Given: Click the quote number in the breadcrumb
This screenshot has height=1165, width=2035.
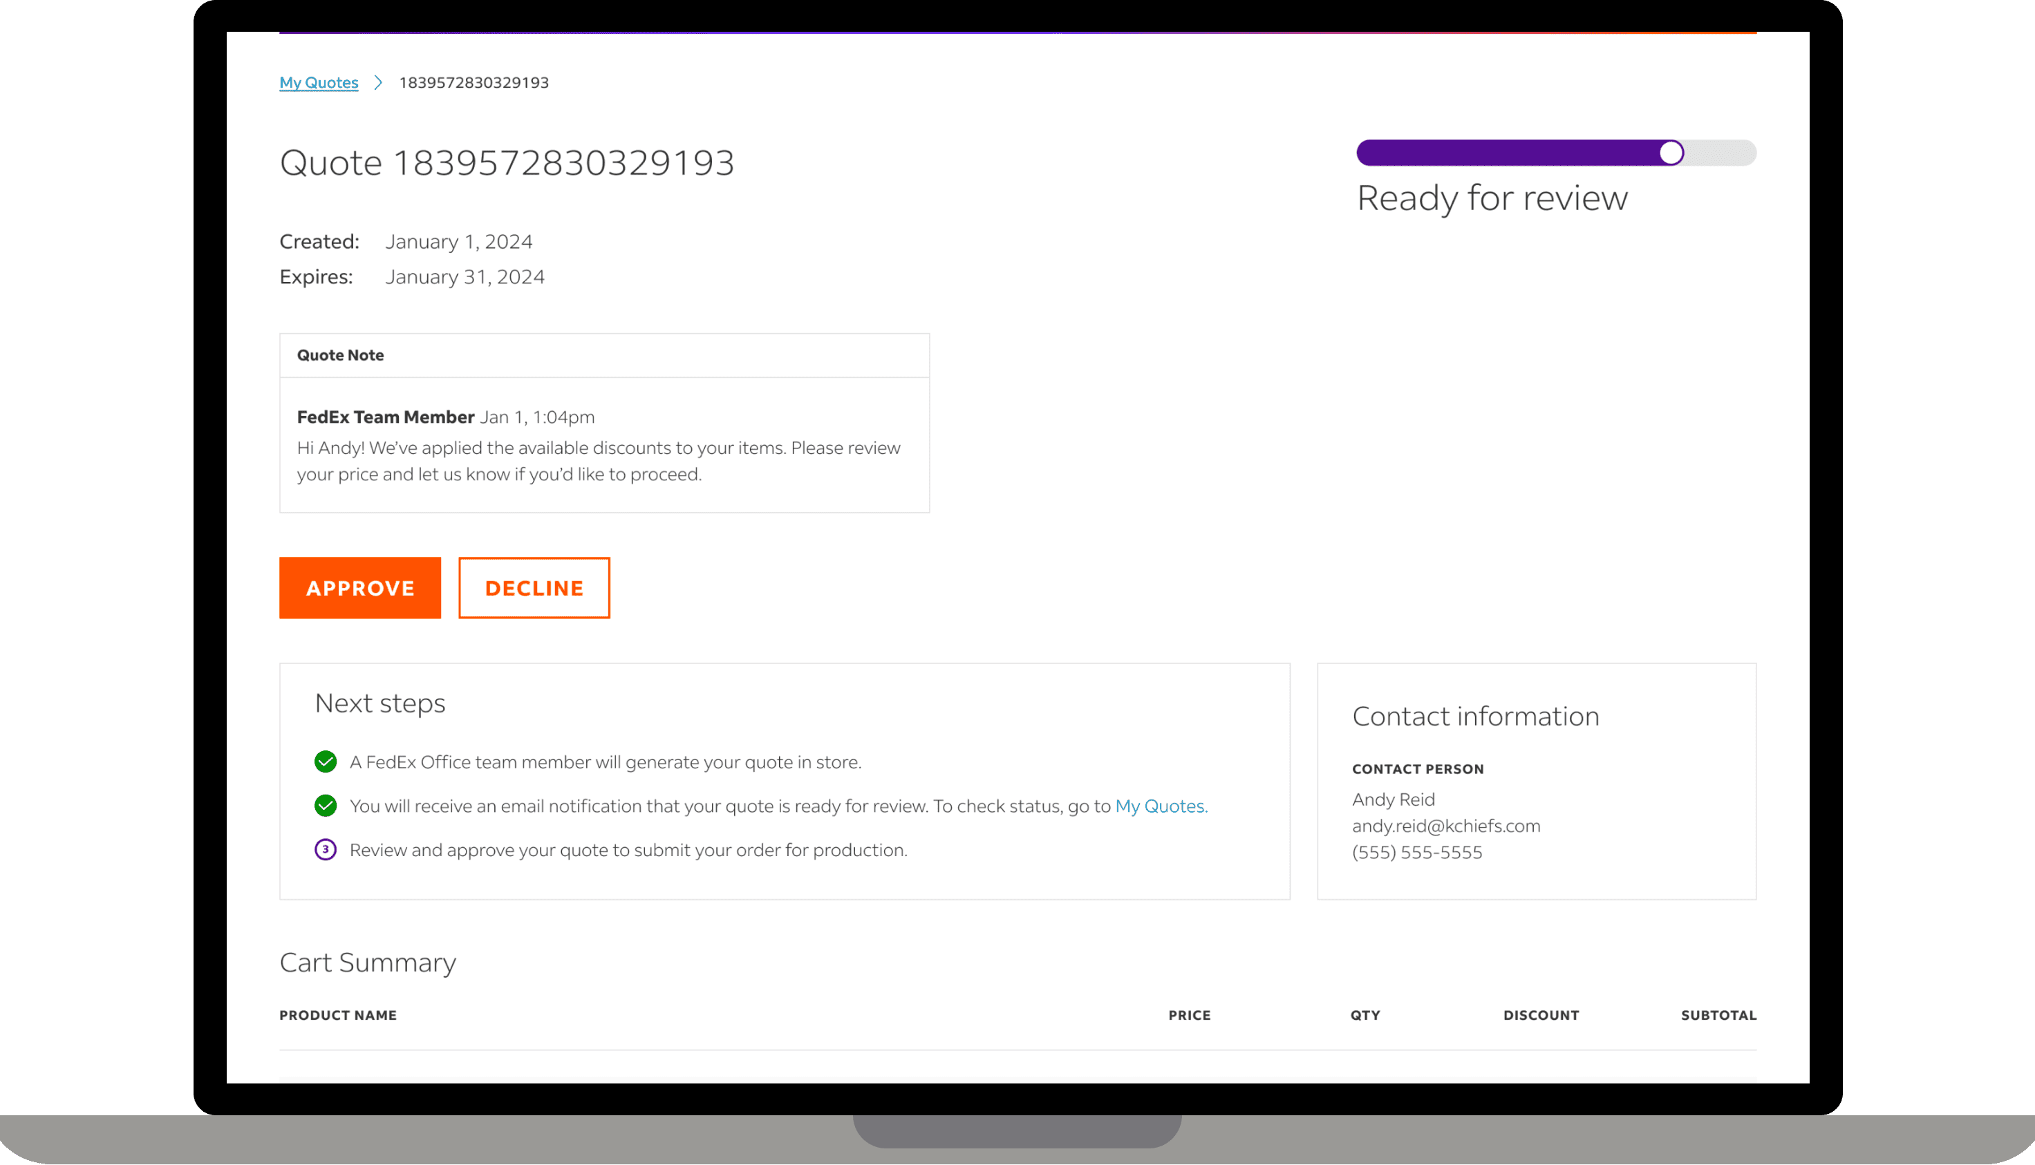Looking at the screenshot, I should coord(473,82).
